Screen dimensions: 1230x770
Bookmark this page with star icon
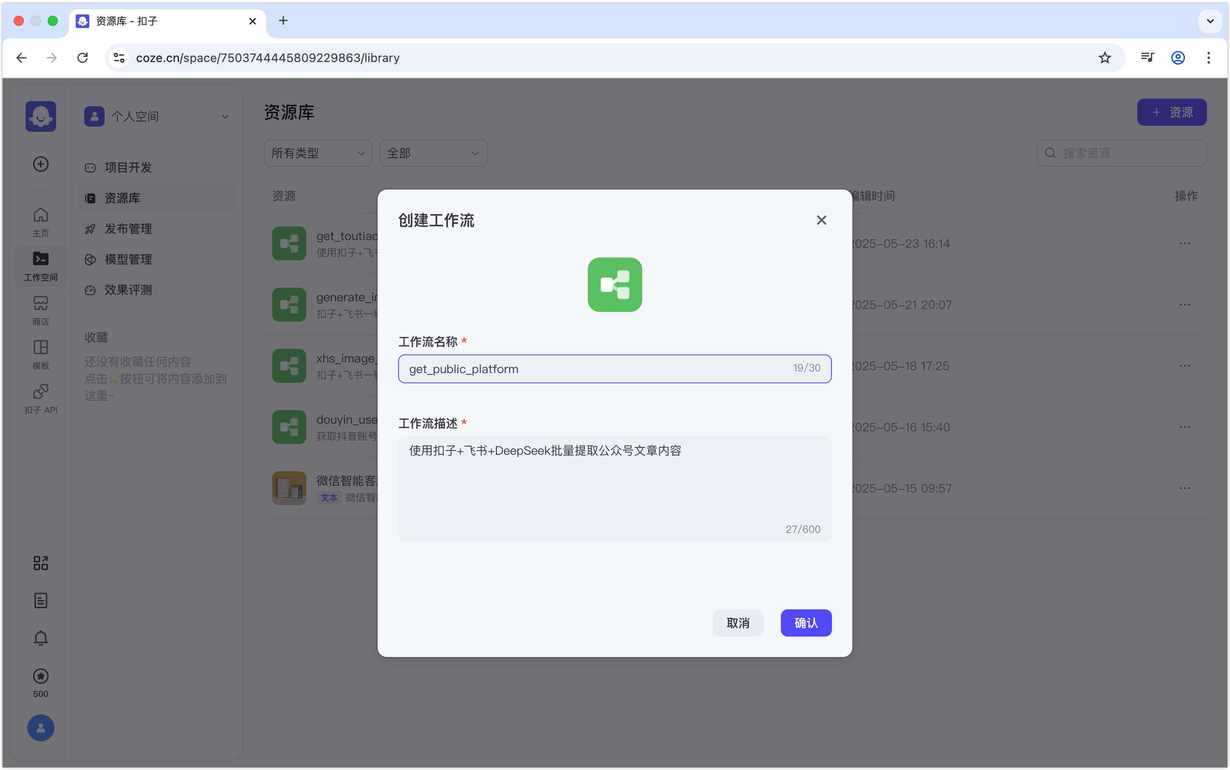(1104, 57)
